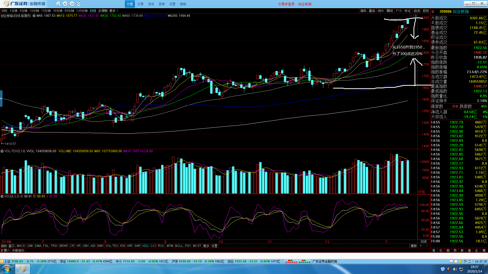Click the plus zoom button beside 模板
The width and height of the screenshot is (488, 274).
click(x=421, y=246)
